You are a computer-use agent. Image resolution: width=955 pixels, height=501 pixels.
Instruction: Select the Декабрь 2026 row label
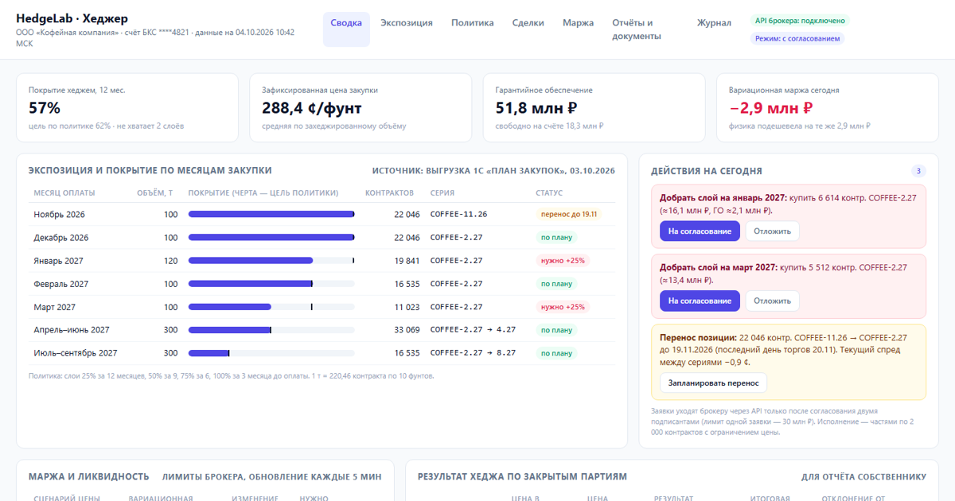[x=61, y=238]
